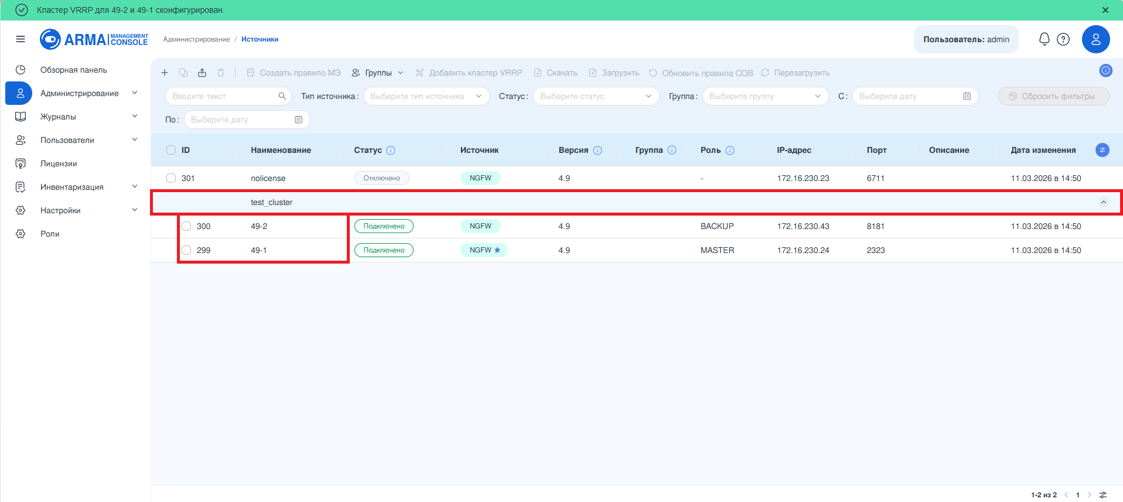The image size is (1123, 502).
Task: Open the user profile avatar
Action: coord(1096,39)
